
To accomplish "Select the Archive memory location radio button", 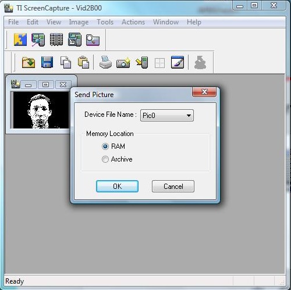I will pos(105,159).
